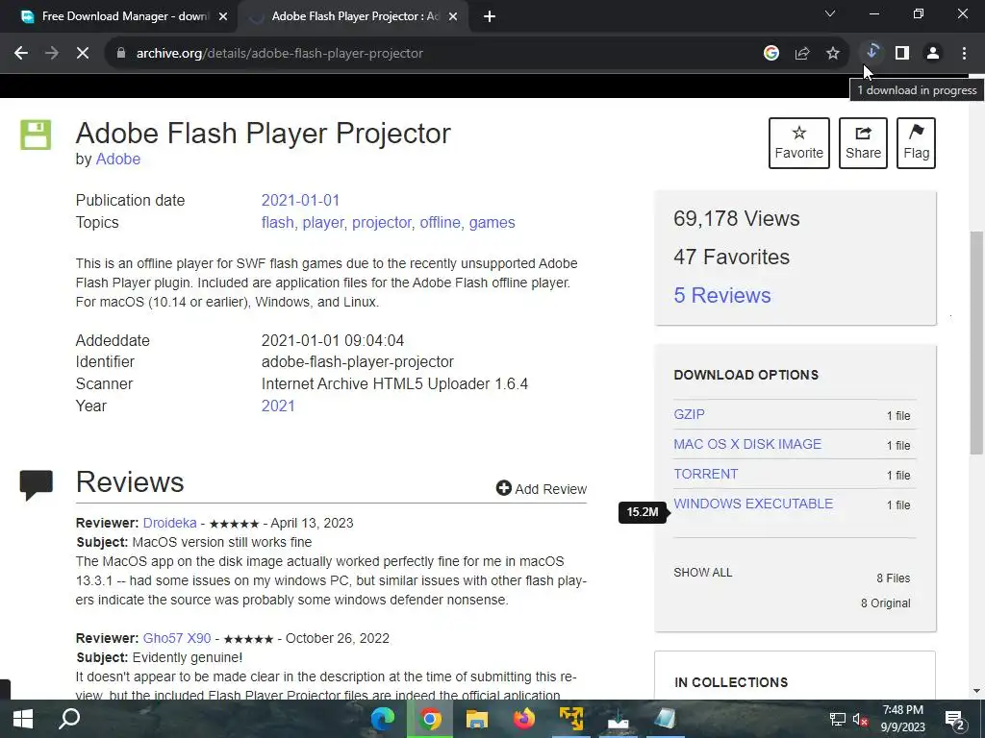Open the games topic link
This screenshot has height=738, width=985.
click(492, 222)
